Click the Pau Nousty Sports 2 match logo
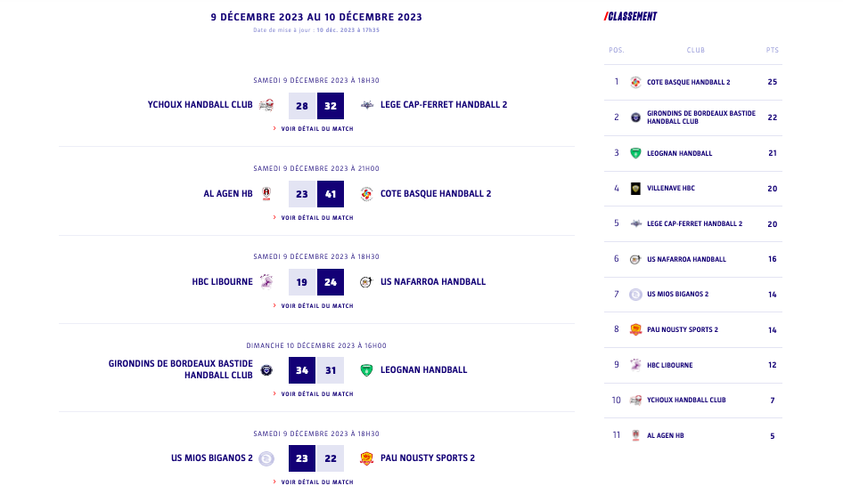843x502 pixels. [366, 458]
